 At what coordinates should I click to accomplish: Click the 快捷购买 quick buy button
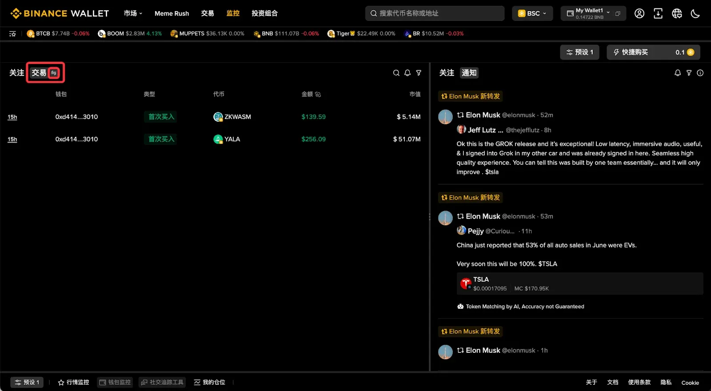pos(653,52)
